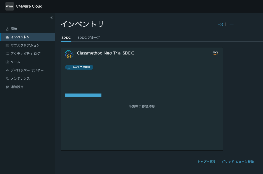Switch to the SDDC tab
This screenshot has height=174, width=263.
(66, 37)
